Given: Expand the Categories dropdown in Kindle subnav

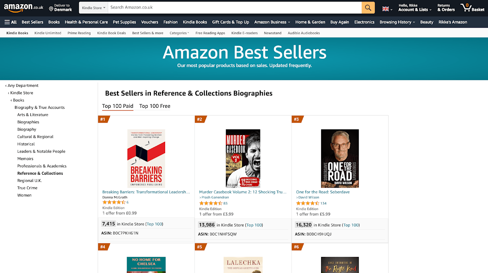Looking at the screenshot, I should pos(179,33).
